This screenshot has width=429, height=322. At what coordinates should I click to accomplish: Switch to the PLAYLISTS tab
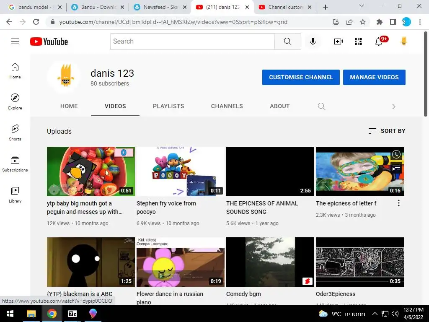(168, 106)
